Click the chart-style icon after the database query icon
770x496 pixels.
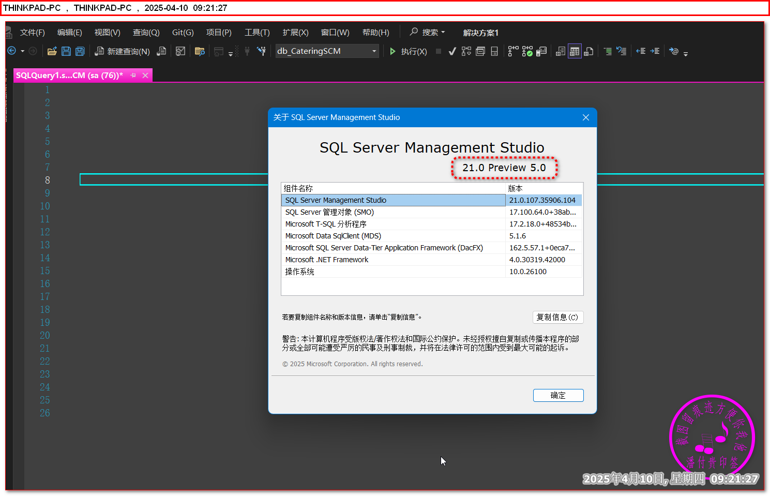click(180, 51)
